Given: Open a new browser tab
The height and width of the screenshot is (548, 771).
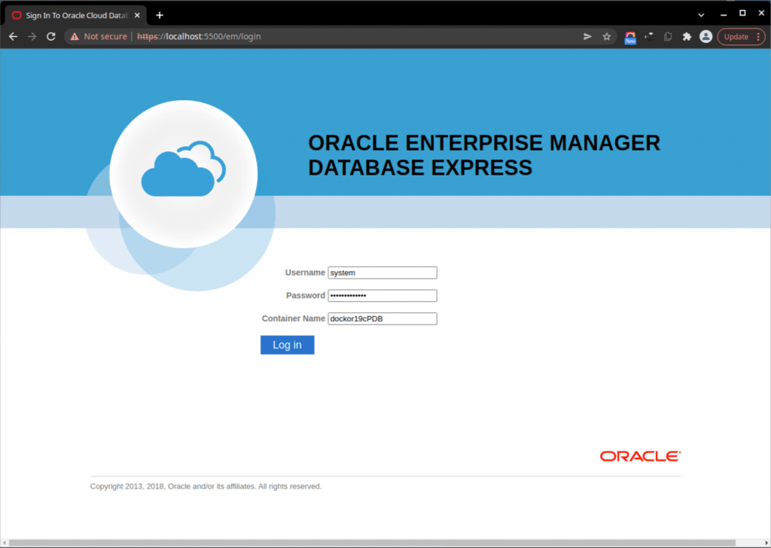Looking at the screenshot, I should [x=160, y=15].
